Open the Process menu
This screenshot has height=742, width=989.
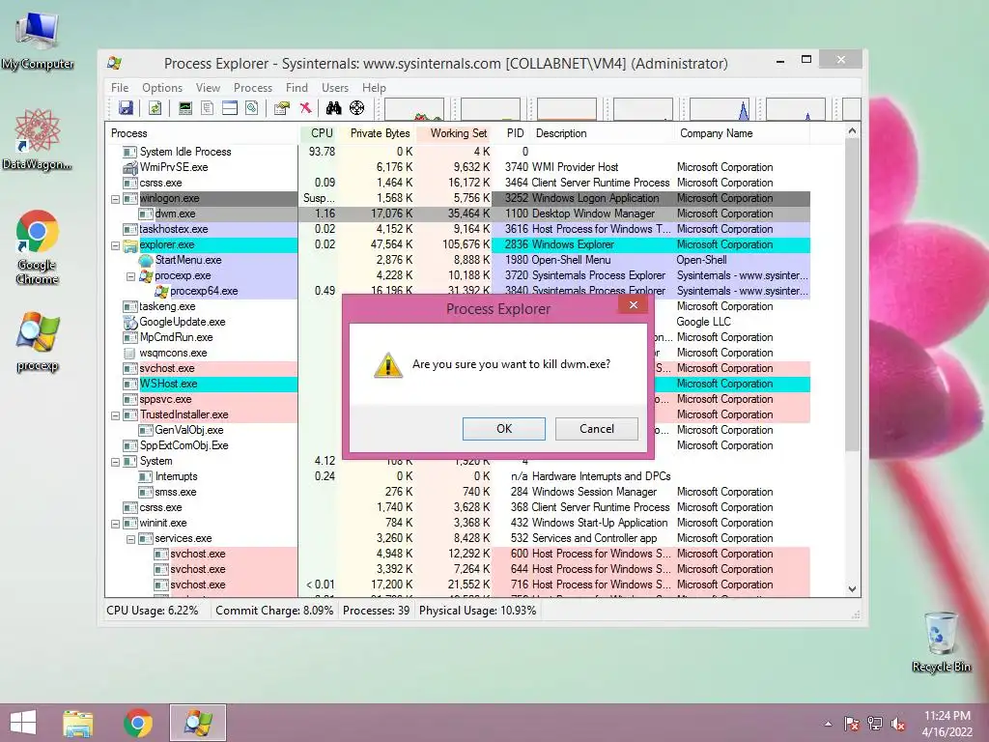(253, 88)
